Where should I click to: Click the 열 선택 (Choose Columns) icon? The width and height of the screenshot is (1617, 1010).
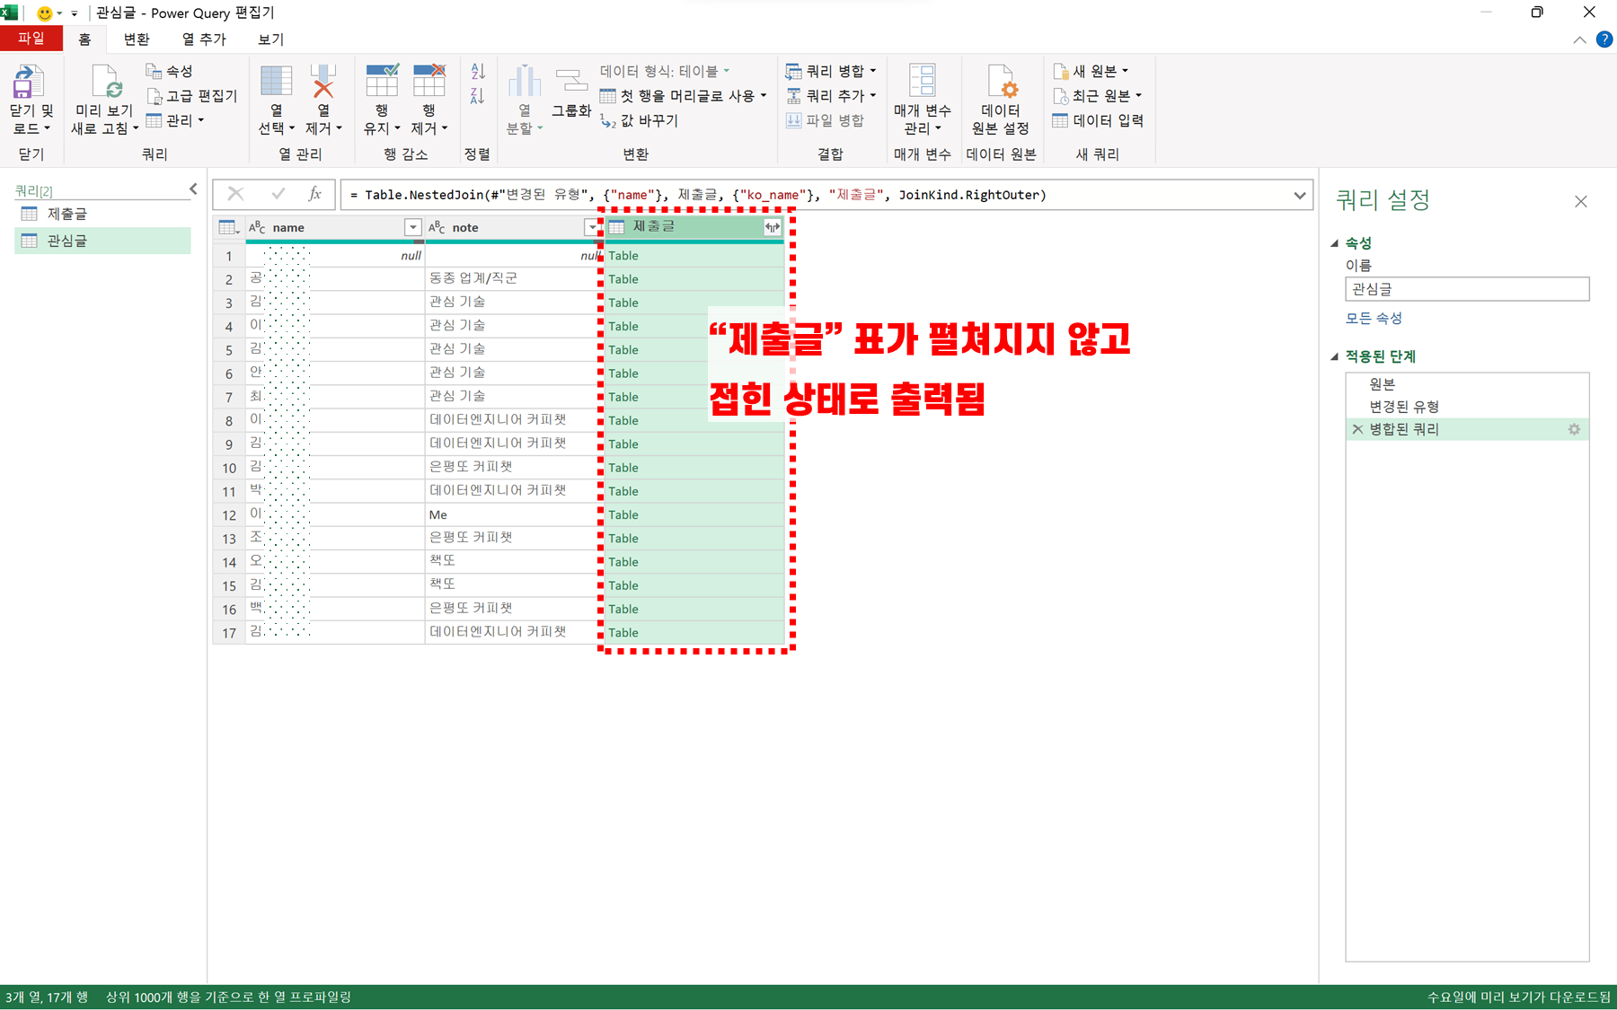276,81
